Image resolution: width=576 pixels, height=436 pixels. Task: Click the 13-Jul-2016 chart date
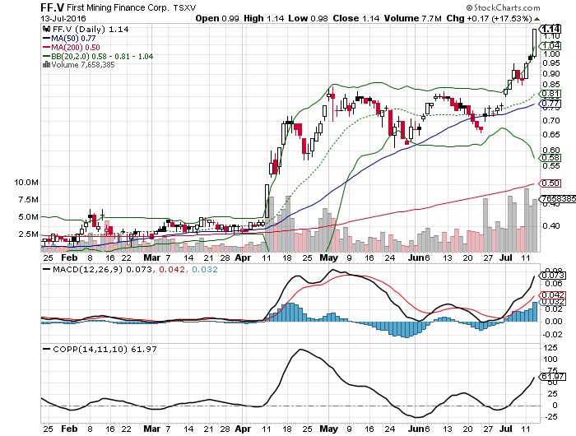point(63,18)
